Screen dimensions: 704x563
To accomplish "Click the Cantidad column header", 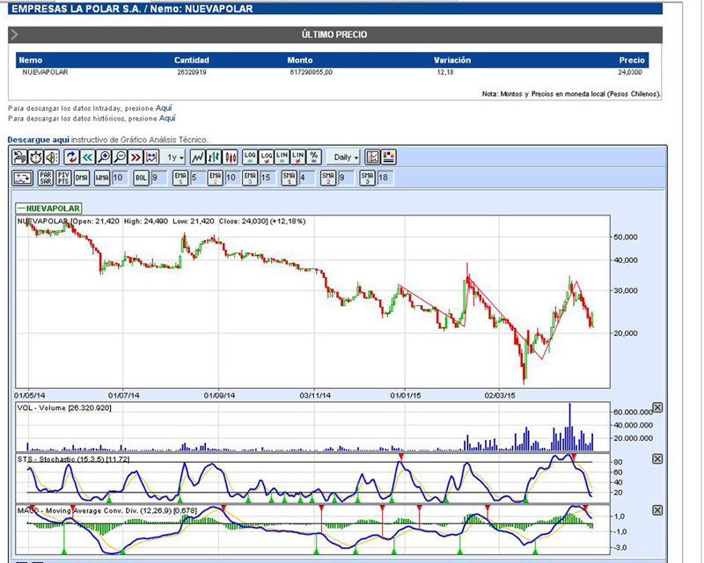I will pos(192,60).
